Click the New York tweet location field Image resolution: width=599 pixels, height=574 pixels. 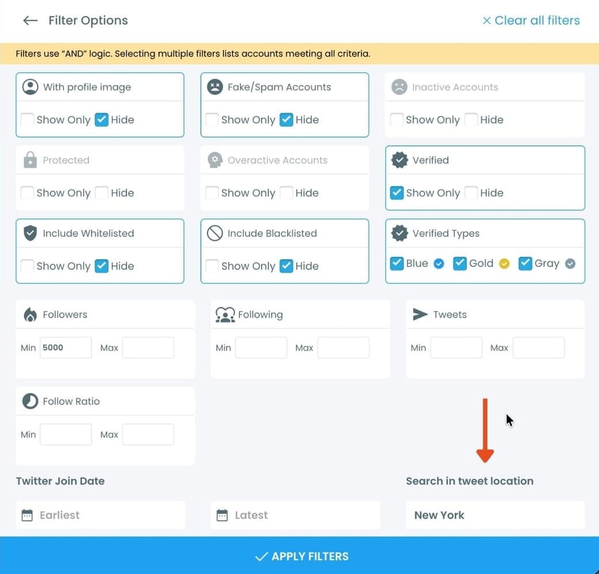495,515
